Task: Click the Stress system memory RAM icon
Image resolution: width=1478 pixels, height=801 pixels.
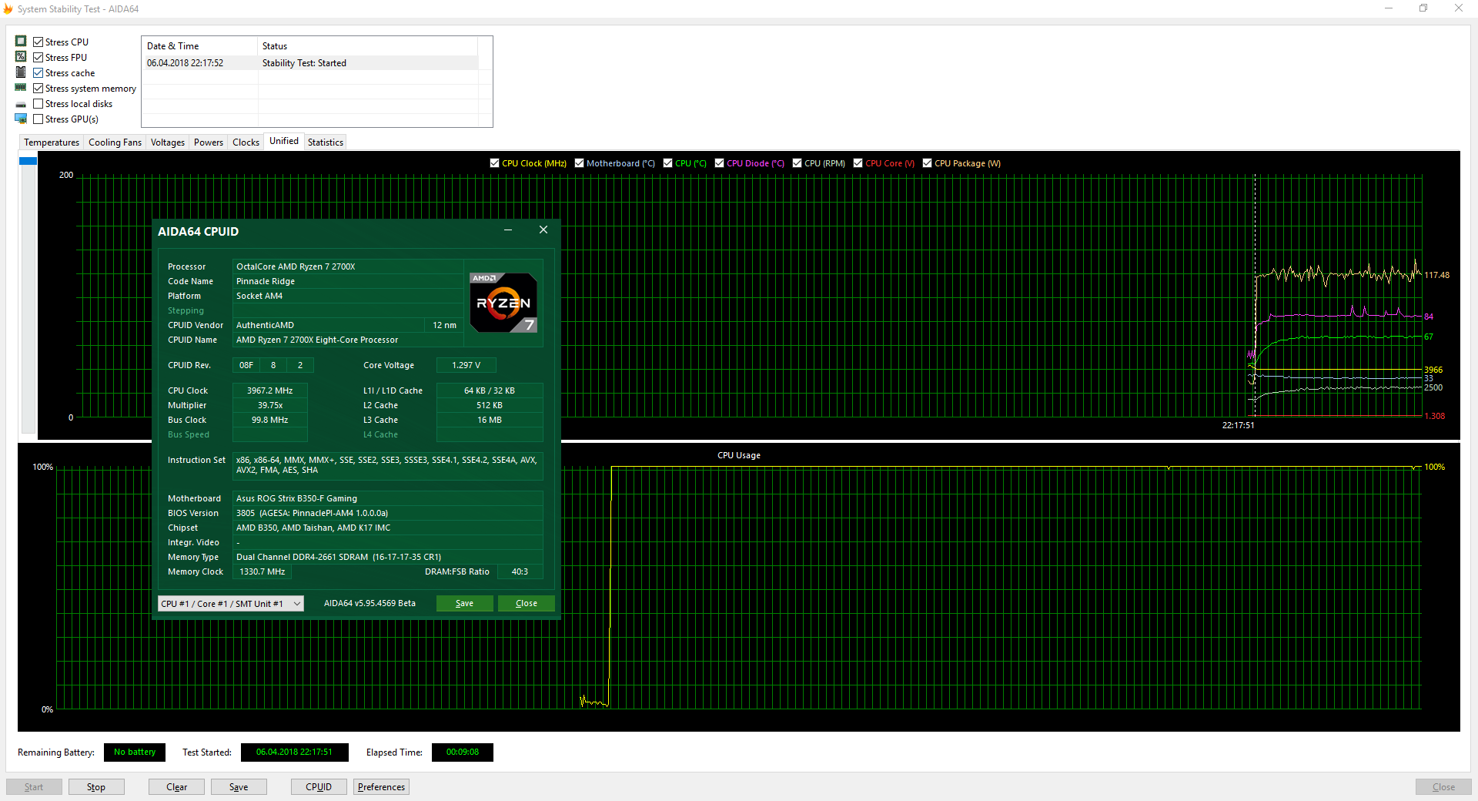Action: (x=21, y=88)
